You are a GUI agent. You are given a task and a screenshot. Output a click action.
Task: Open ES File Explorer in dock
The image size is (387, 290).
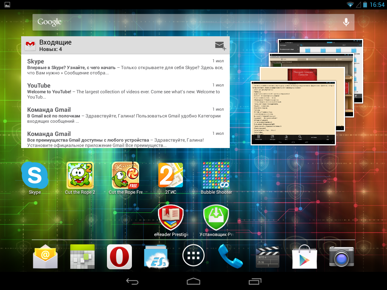point(156,257)
